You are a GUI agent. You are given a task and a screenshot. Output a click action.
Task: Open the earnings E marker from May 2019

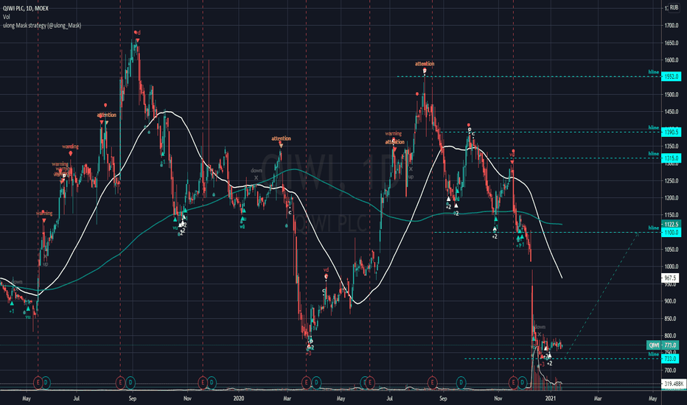(x=38, y=383)
